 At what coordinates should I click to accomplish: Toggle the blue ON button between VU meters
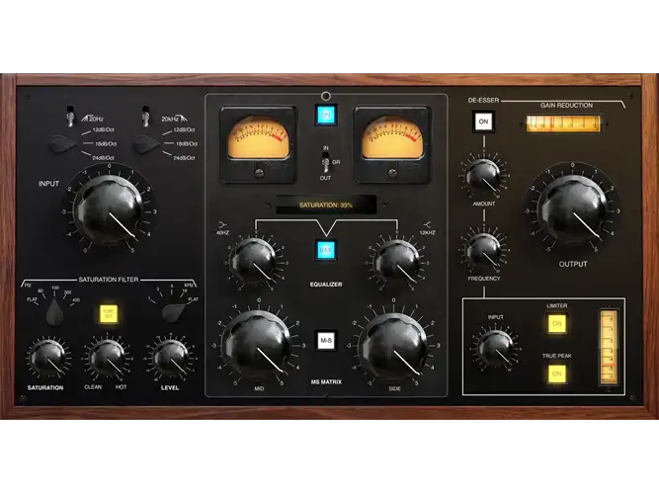coord(326,115)
